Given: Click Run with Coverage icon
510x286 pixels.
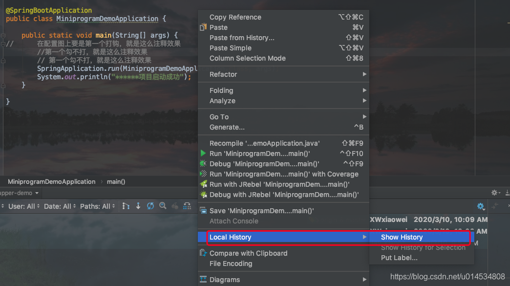Looking at the screenshot, I should (203, 174).
